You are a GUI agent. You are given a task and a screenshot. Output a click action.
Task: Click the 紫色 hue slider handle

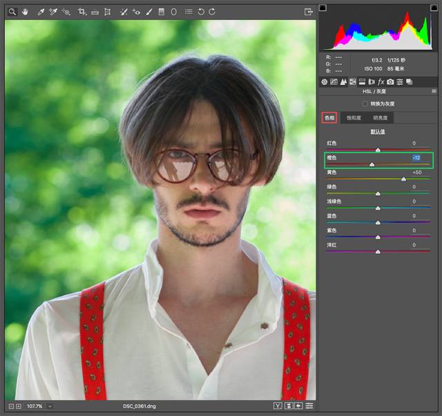(378, 237)
